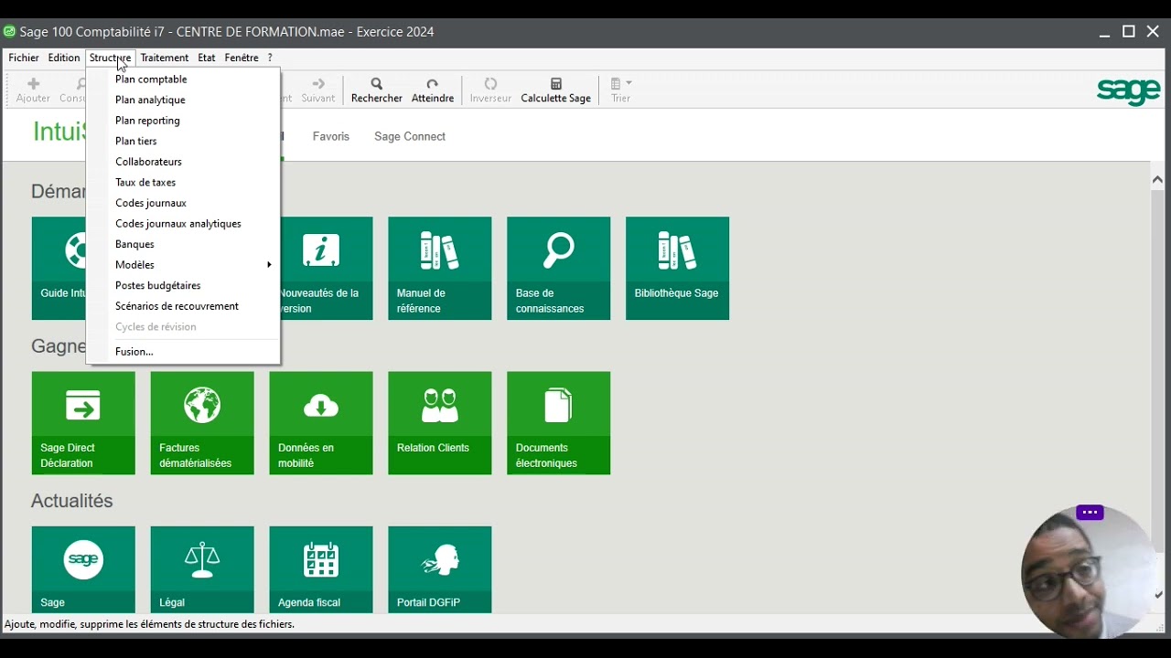Click the Sage logo at top right
1171x658 pixels.
pos(1129,90)
